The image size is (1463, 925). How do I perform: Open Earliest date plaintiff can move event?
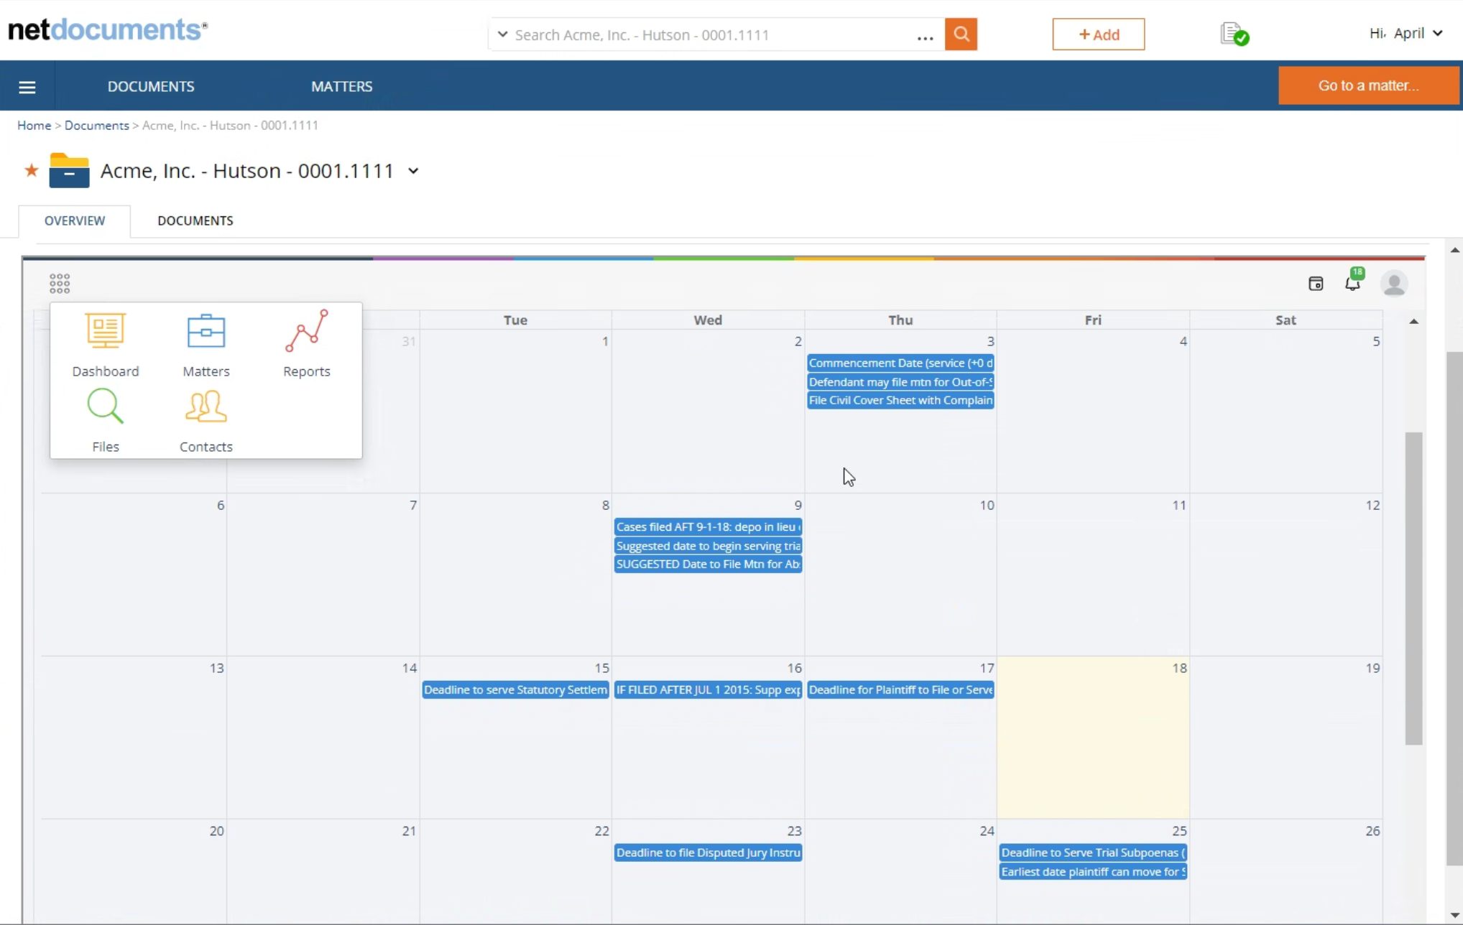pos(1093,872)
